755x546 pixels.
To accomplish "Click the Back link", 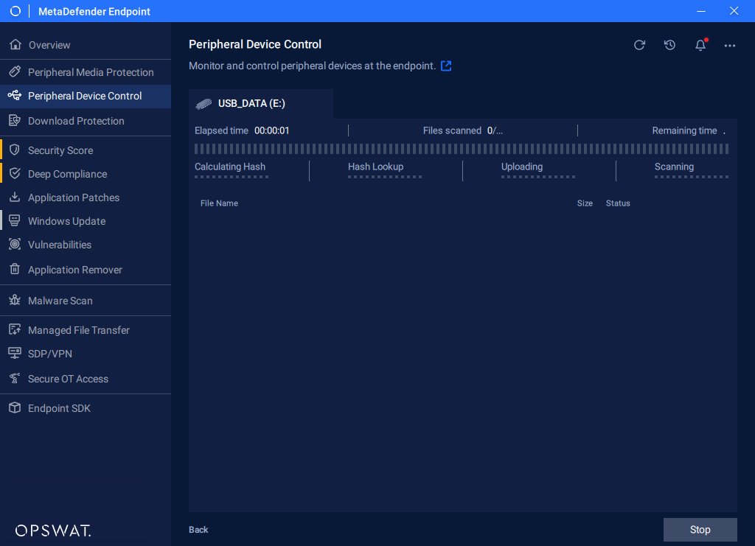I will [198, 530].
